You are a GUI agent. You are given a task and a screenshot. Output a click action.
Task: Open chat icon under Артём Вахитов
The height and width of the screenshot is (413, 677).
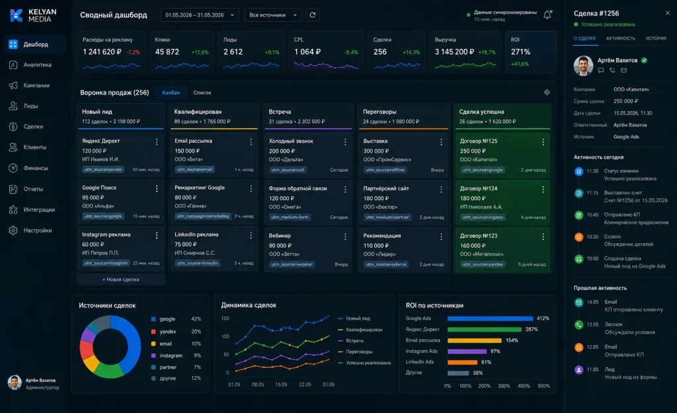[x=600, y=70]
